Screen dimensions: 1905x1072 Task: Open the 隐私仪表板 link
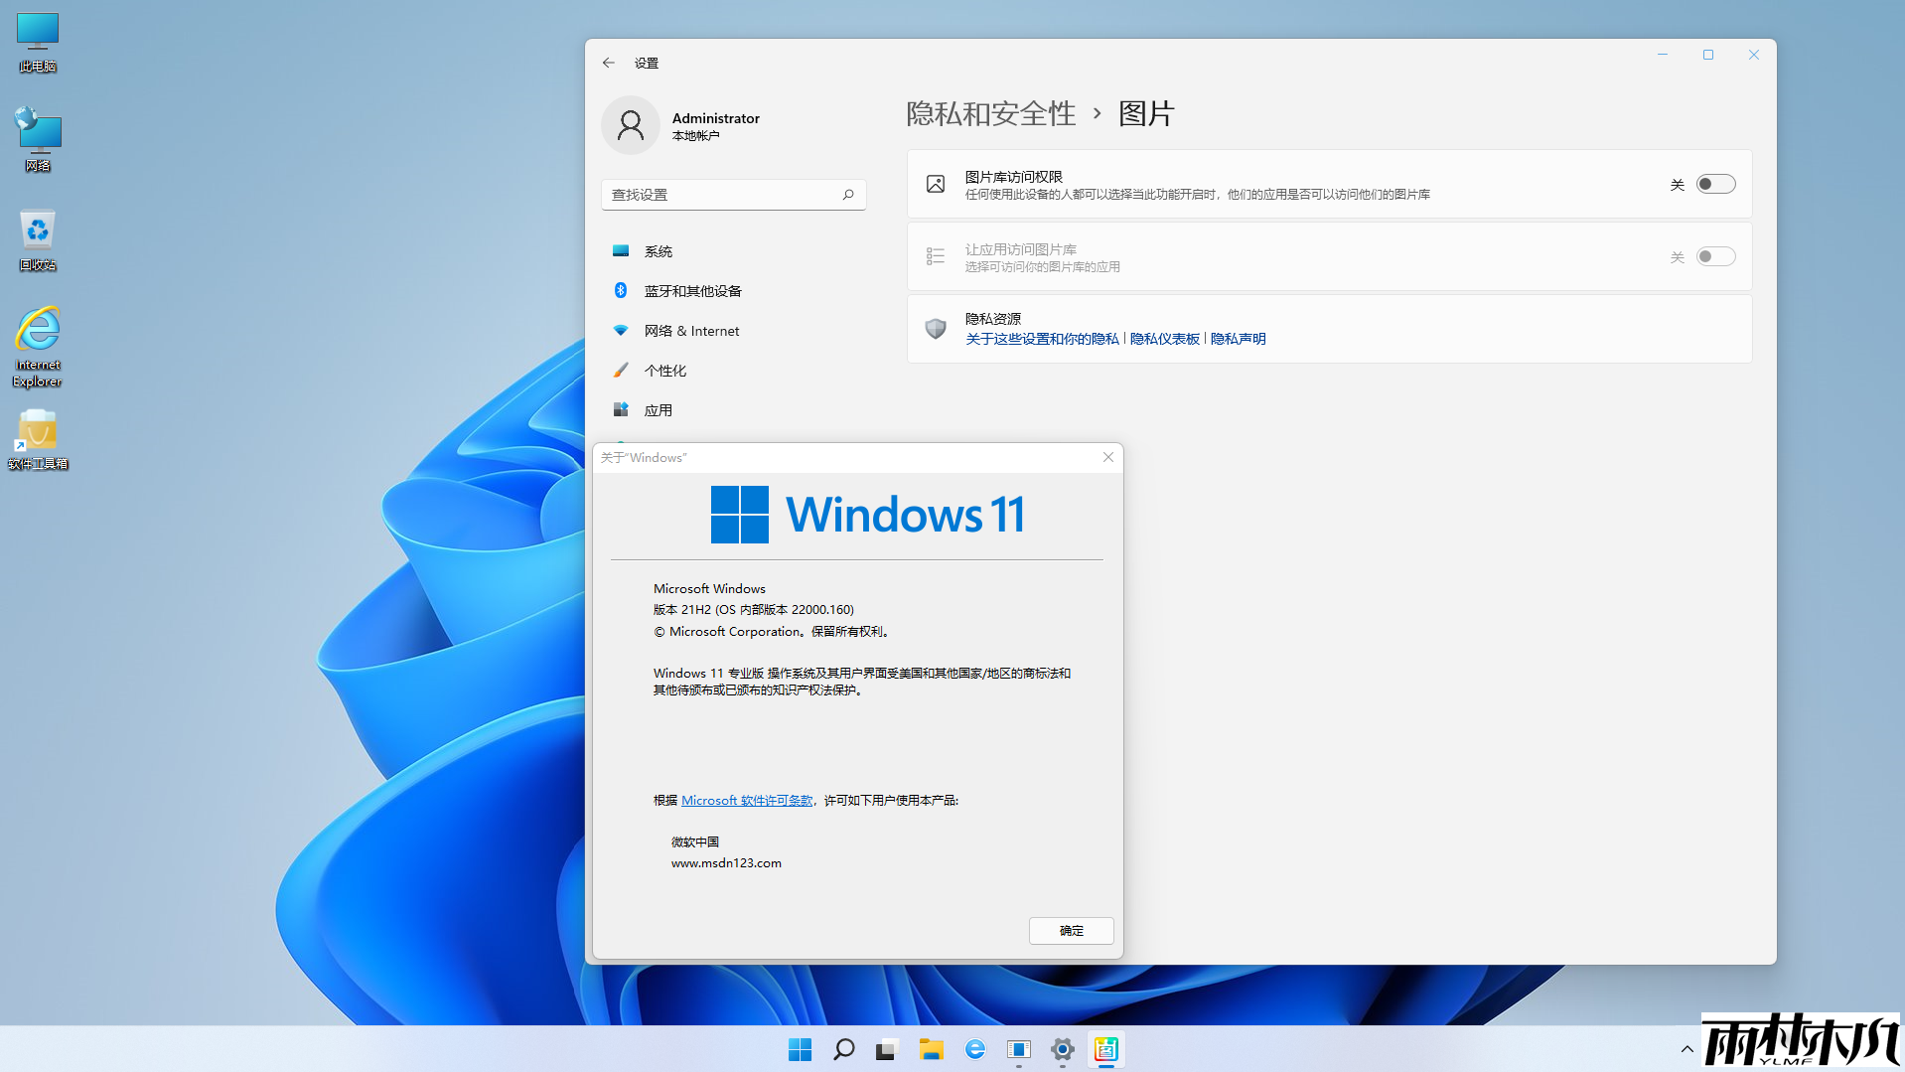[x=1163, y=338]
